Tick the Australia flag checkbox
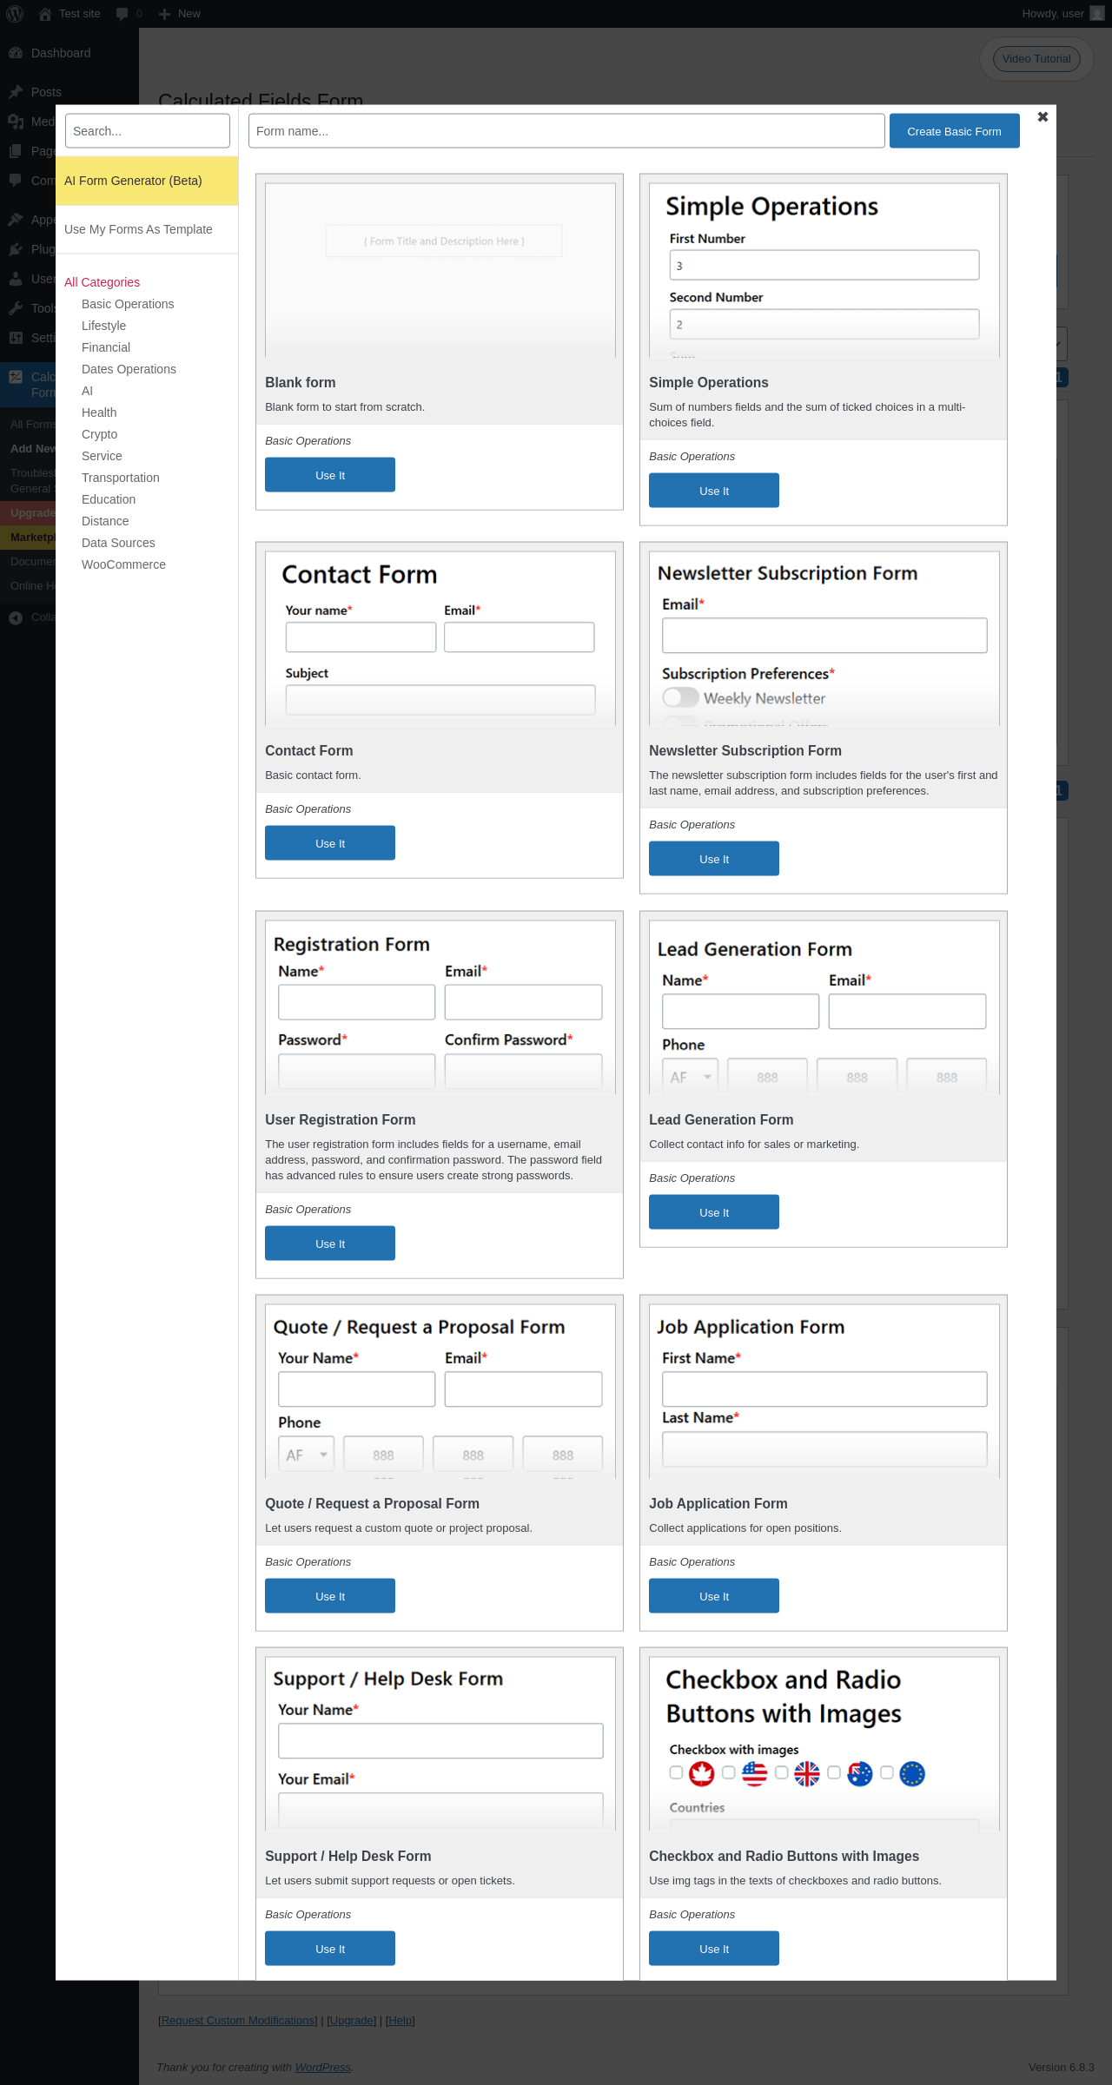The width and height of the screenshot is (1112, 2085). coord(834,1772)
